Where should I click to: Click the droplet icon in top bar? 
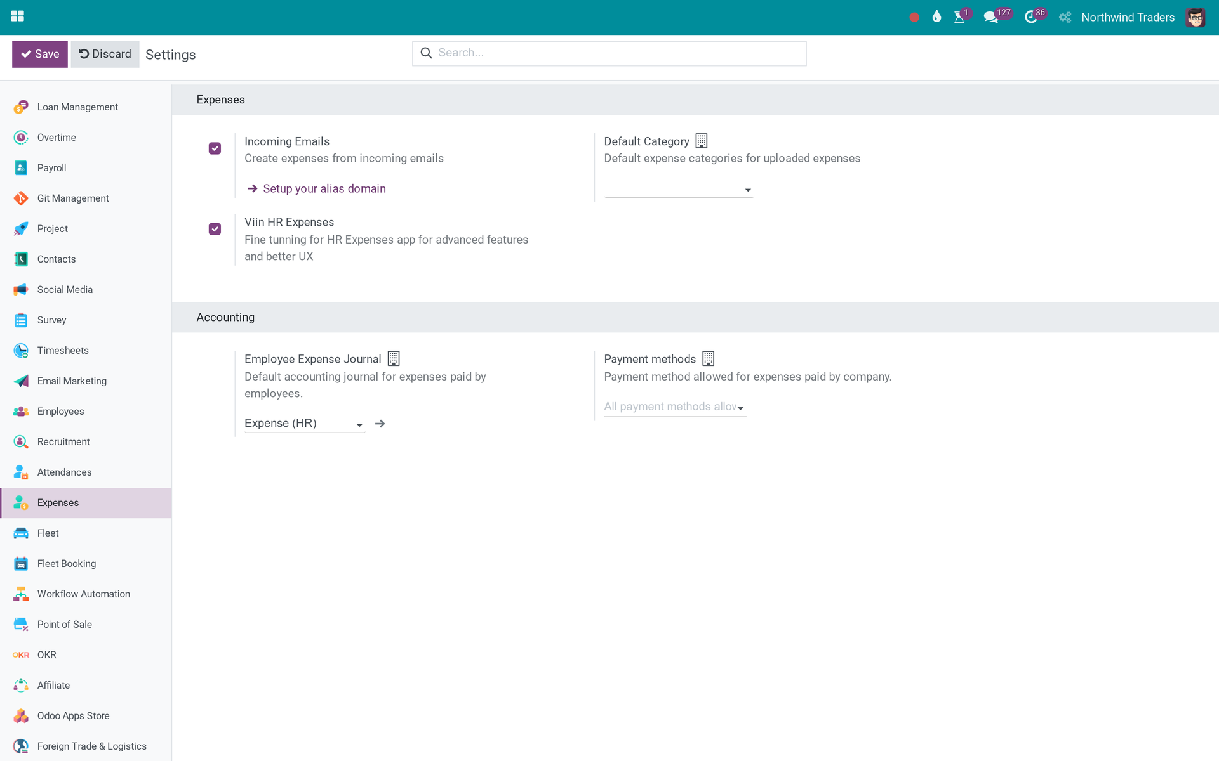(936, 17)
